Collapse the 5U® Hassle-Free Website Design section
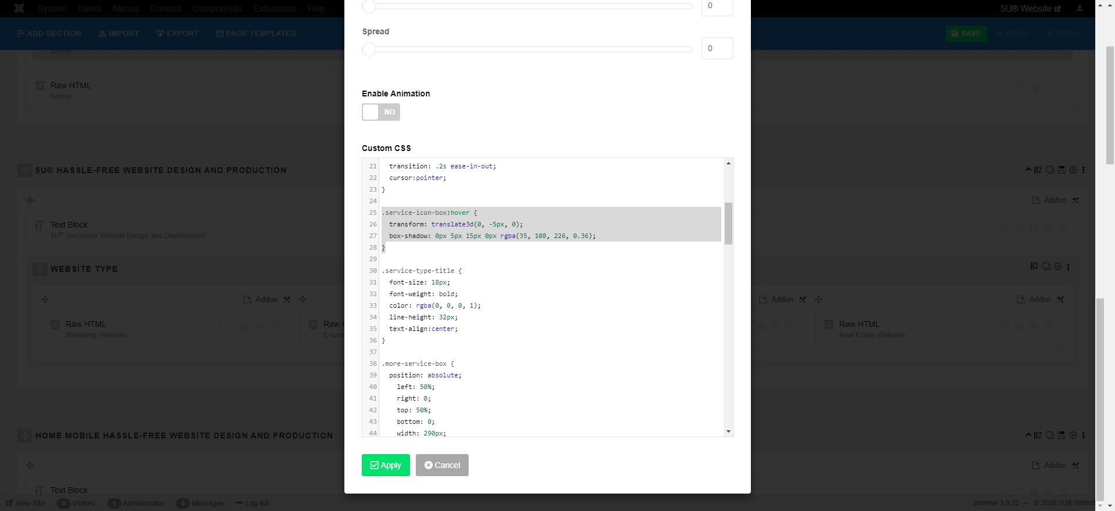Screen dimensions: 1115x511 tap(1028, 170)
